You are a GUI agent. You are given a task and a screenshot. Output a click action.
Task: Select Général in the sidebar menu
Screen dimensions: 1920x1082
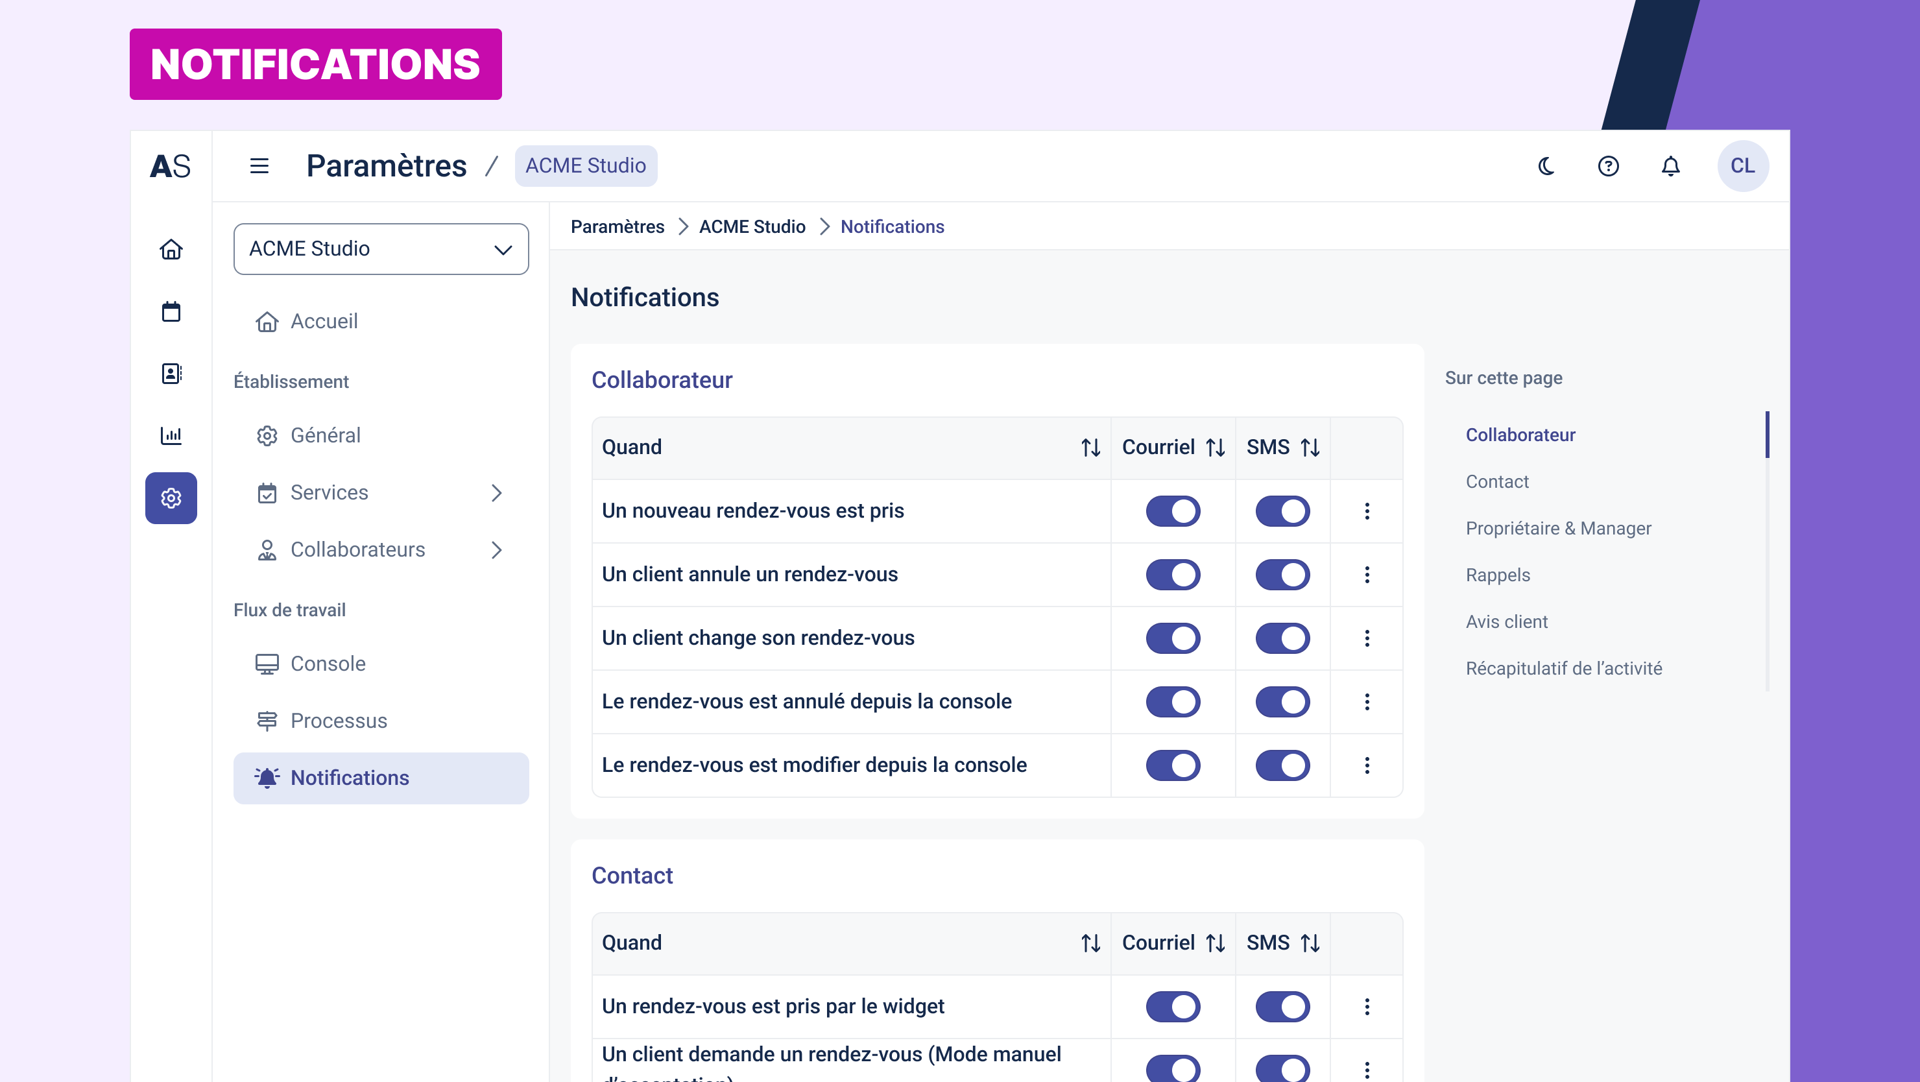pos(325,435)
